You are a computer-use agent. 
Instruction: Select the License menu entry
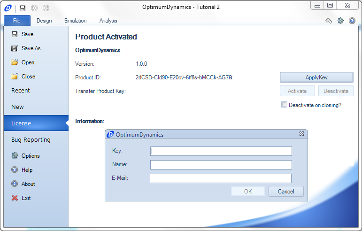36,123
